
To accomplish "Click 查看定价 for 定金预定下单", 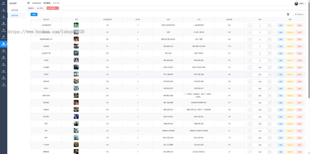I will [x=290, y=53].
